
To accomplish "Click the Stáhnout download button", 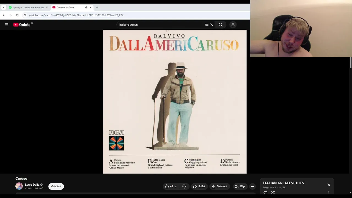I will pyautogui.click(x=219, y=186).
